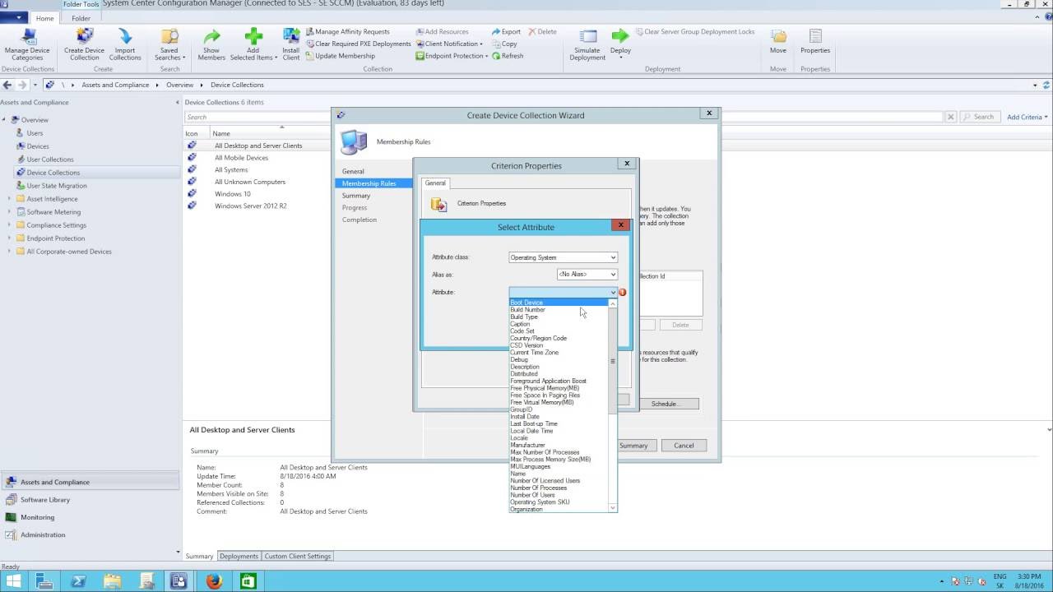1053x592 pixels.
Task: Choose Manufacturer attribute in list
Action: (527, 445)
